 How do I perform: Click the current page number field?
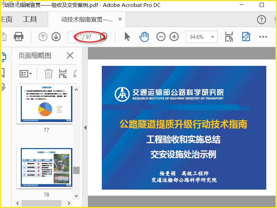click(74, 37)
